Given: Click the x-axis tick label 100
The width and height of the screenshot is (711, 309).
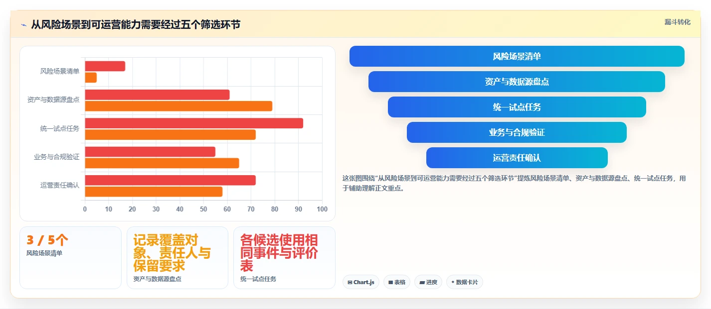Looking at the screenshot, I should pos(322,209).
